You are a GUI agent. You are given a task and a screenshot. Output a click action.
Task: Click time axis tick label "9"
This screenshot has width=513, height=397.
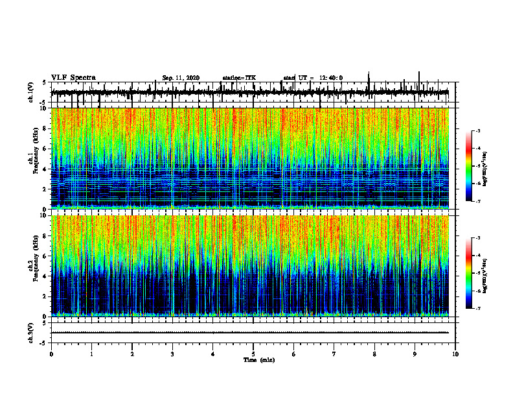(415, 354)
